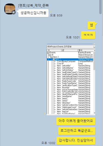Click the 값 column header in image
Viewport: 103px width, 146px height.
tap(70, 50)
